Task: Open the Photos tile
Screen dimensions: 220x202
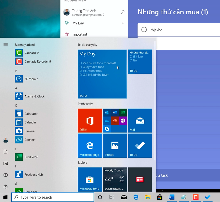Action: point(115,146)
